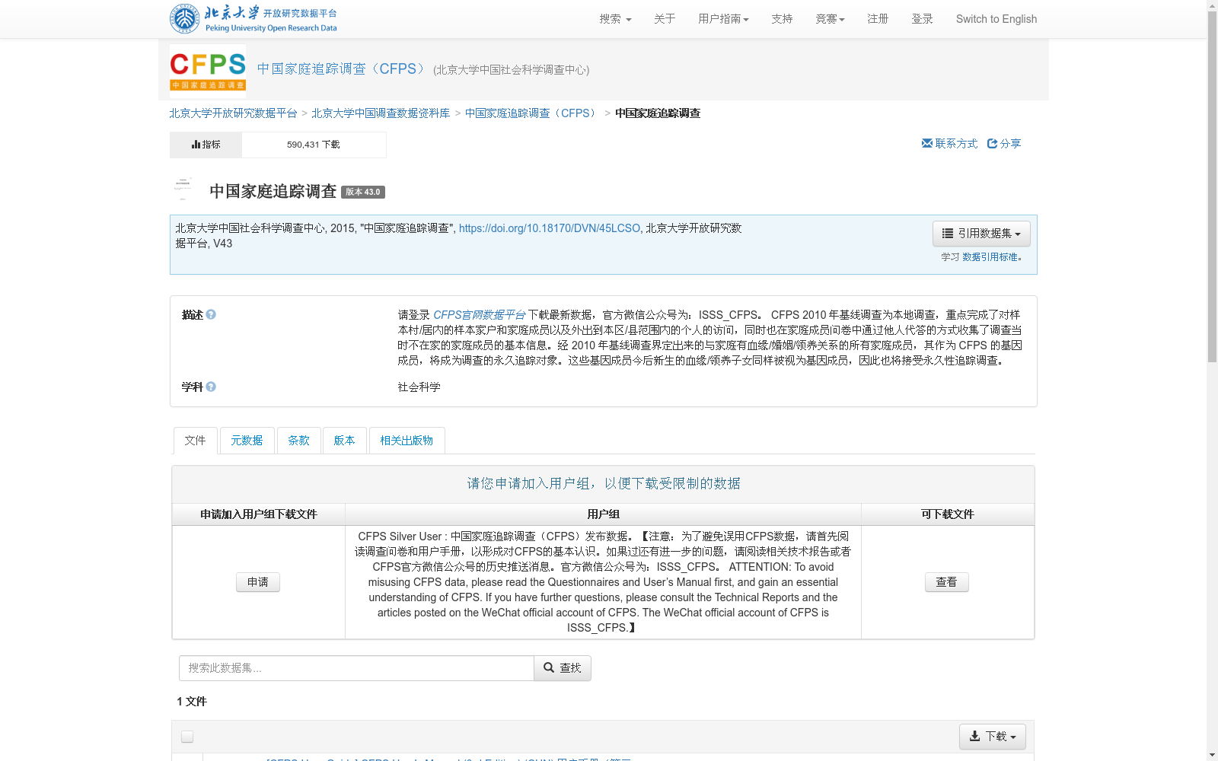Switch to the 版本 tab
This screenshot has width=1218, height=761.
point(344,441)
